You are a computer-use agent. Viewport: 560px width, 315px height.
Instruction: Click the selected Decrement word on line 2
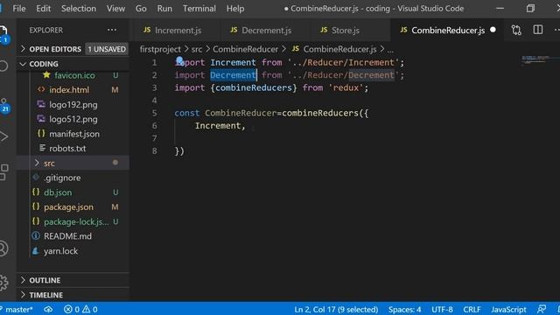pos(233,75)
